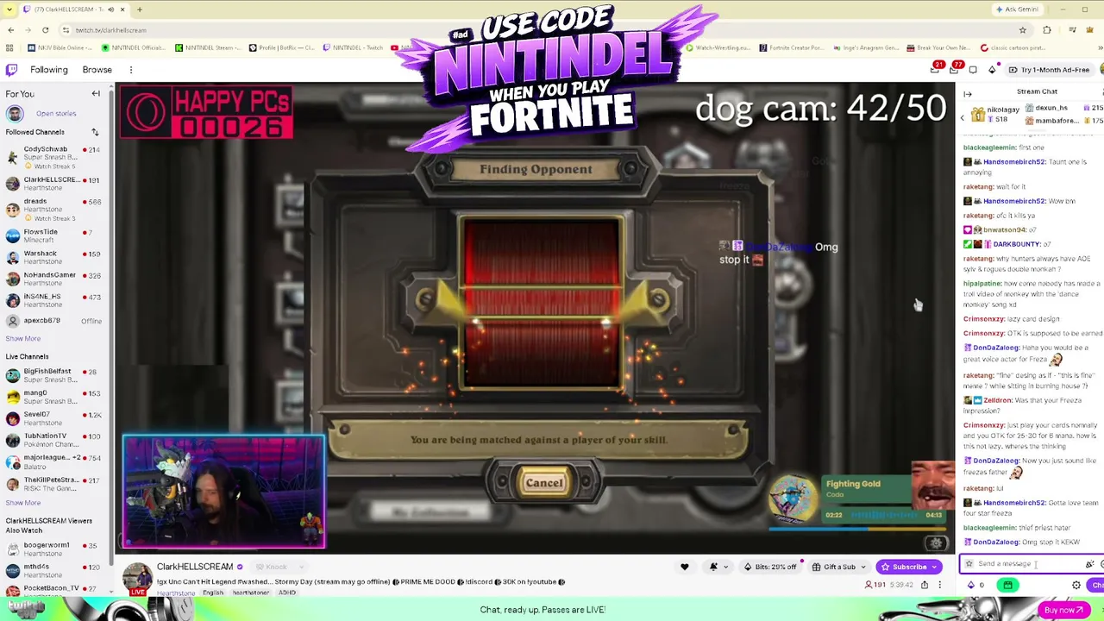Collapse the For You sidebar

(96, 94)
